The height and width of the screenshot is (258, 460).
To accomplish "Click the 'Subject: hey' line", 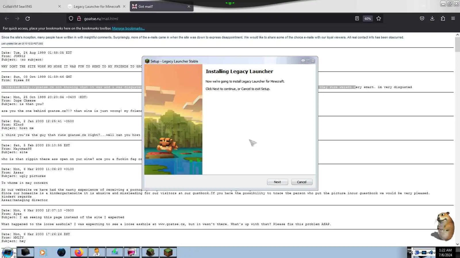I will [14, 241].
